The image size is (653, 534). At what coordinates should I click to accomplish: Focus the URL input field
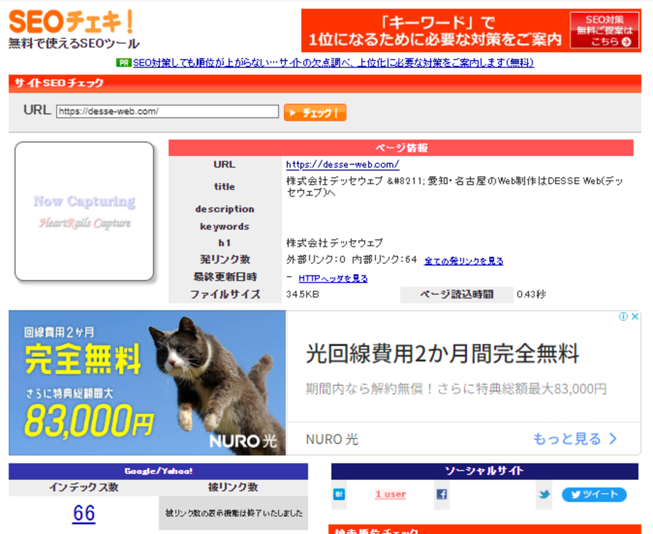(167, 112)
